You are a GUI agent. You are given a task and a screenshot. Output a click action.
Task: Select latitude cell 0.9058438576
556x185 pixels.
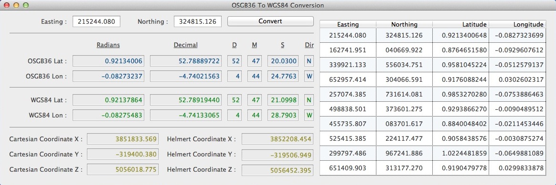(x=460, y=139)
